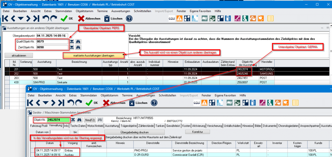The width and height of the screenshot is (332, 157).
Task: Open help via the question mark icon in the top toolbar
Action: tap(129, 18)
